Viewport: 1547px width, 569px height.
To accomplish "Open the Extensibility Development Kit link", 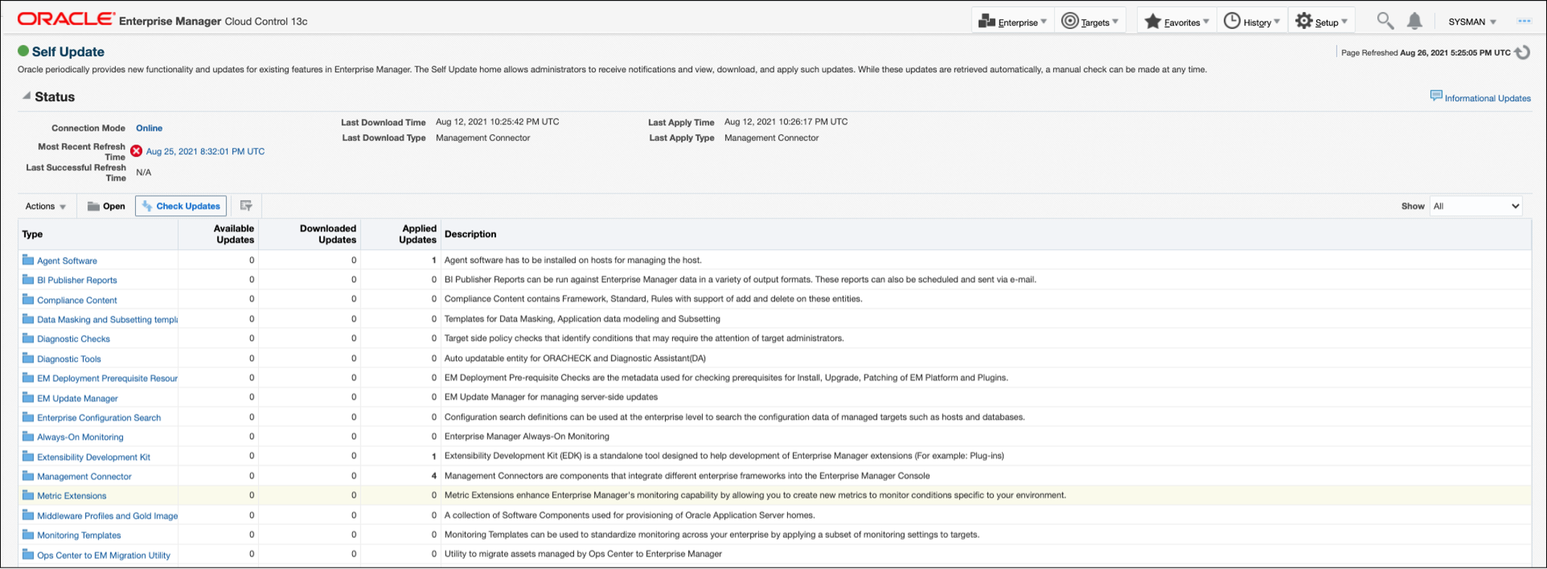I will tap(94, 457).
